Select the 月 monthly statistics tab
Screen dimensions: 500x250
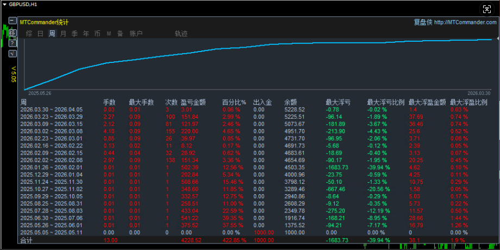click(63, 34)
